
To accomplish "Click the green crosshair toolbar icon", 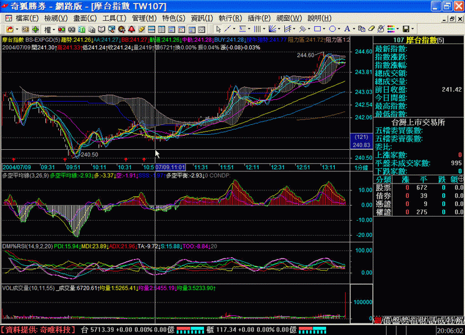I will 35,28.
